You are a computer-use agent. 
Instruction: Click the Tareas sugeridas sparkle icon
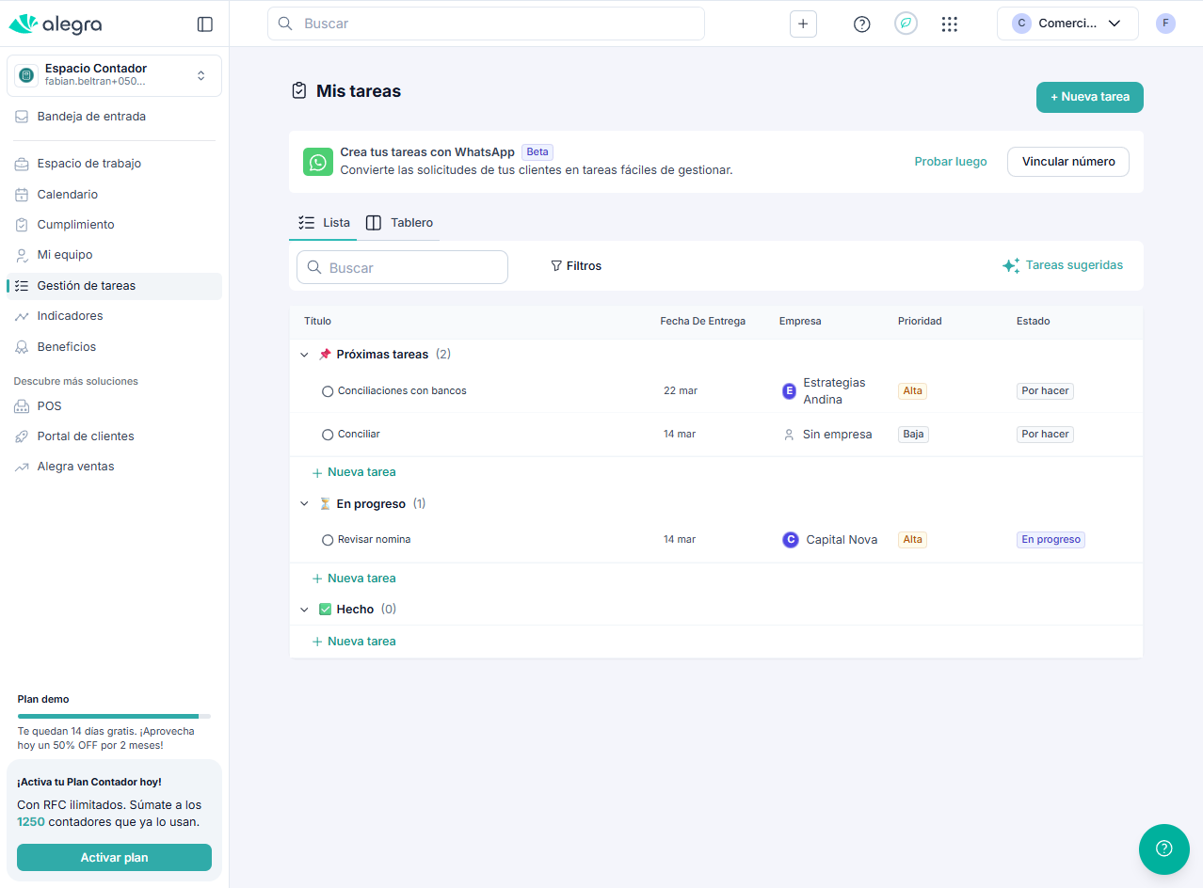1010,266
